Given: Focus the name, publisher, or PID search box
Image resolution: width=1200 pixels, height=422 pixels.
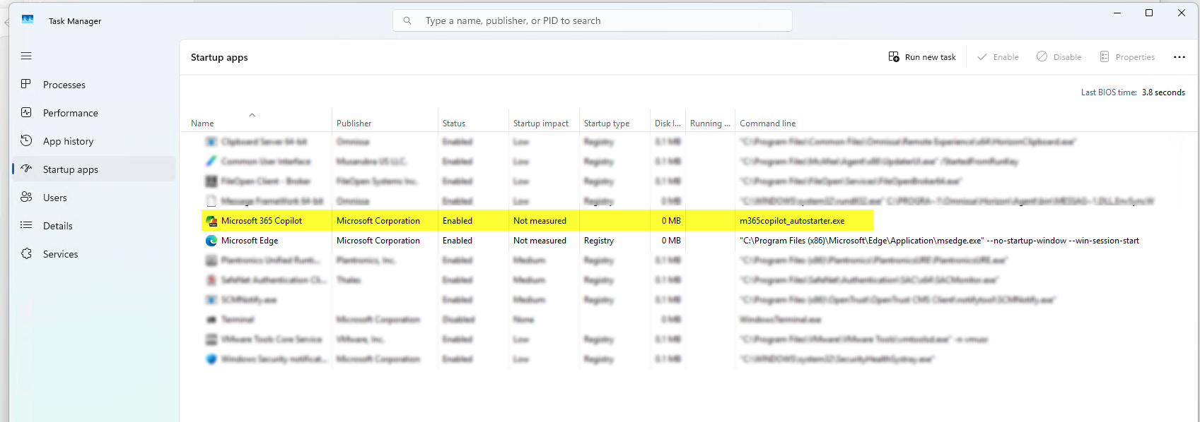Looking at the screenshot, I should (593, 20).
